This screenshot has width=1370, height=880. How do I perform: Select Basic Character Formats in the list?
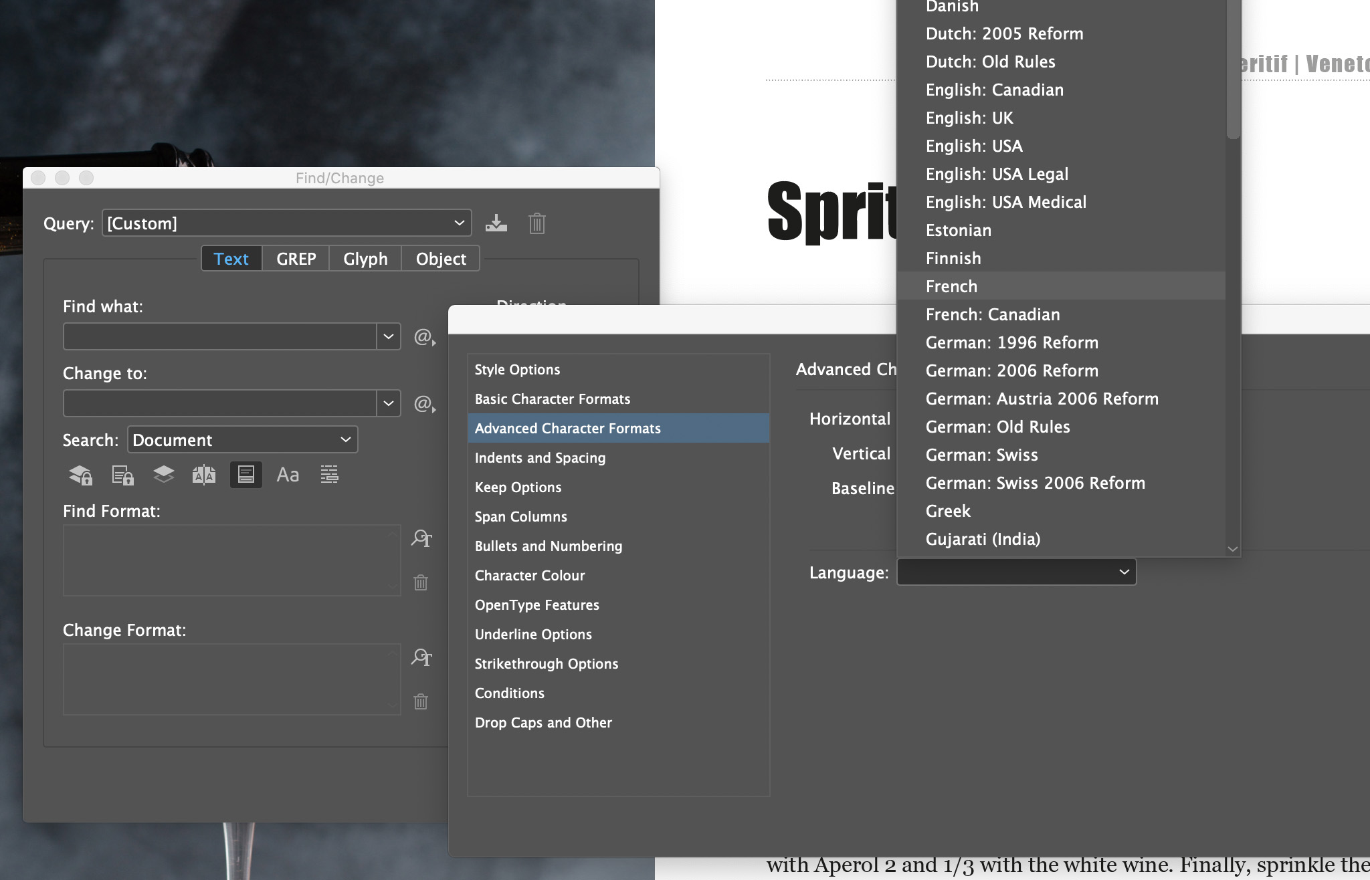pos(552,399)
